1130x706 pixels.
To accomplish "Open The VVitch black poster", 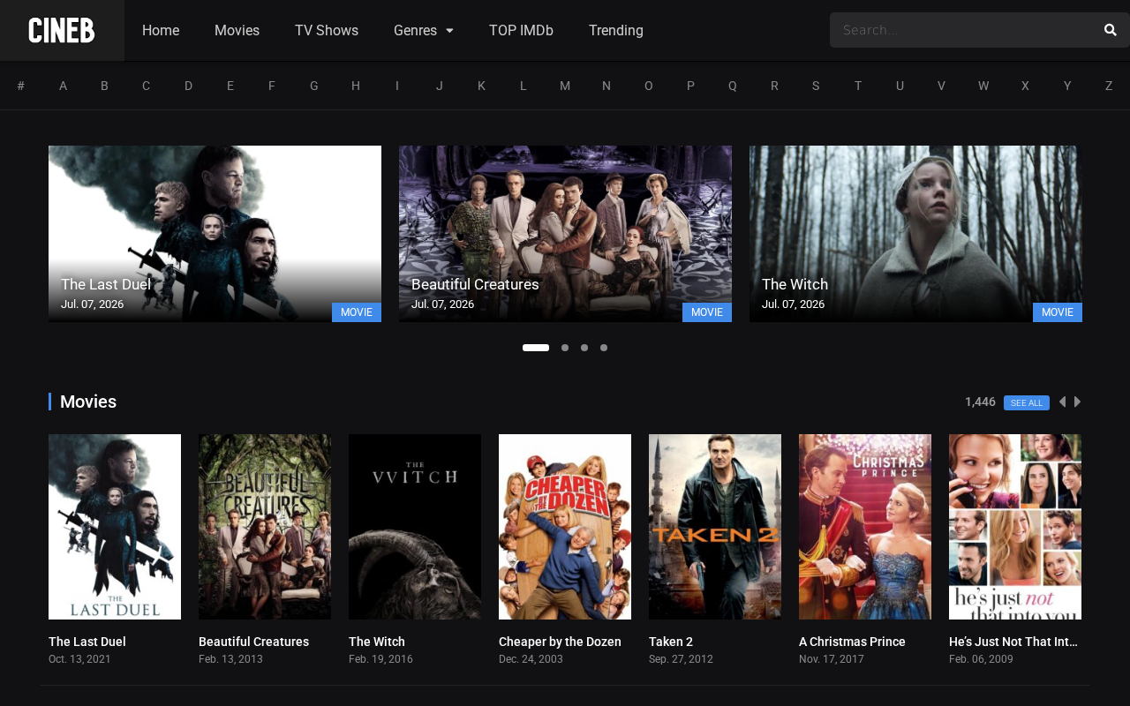I will pos(415,527).
